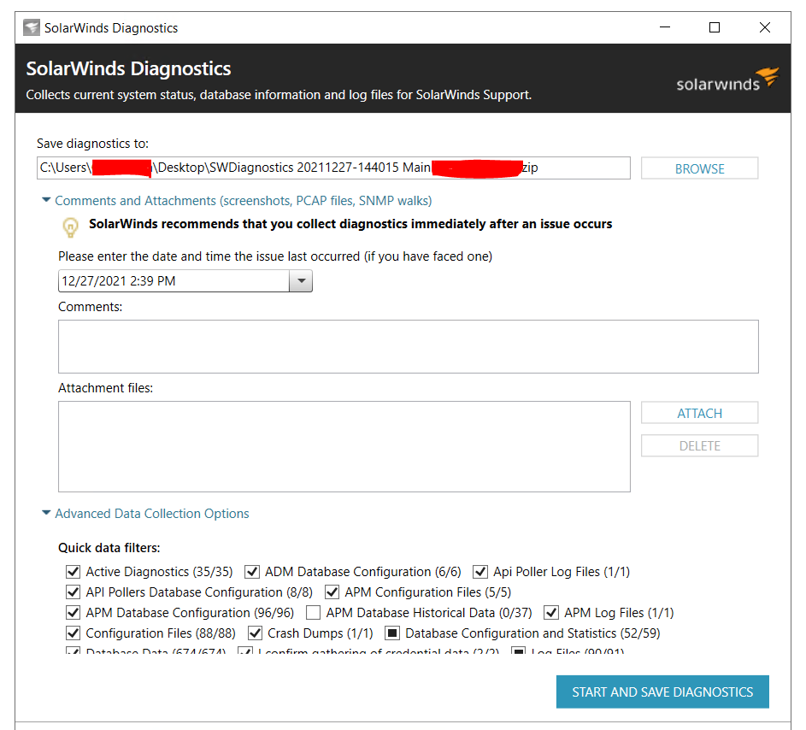Minimize the SolarWinds Diagnostics window

pyautogui.click(x=665, y=27)
